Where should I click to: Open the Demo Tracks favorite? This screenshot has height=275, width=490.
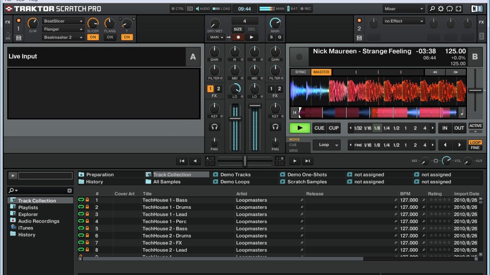tap(235, 175)
